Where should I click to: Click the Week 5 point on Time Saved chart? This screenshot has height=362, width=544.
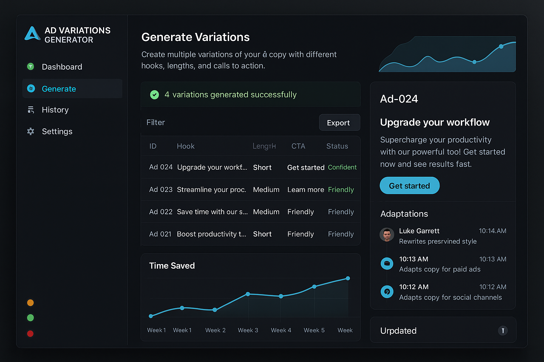(314, 287)
